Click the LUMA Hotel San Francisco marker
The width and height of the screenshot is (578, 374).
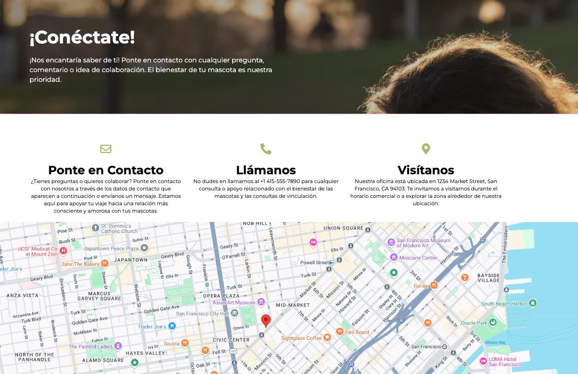(483, 361)
